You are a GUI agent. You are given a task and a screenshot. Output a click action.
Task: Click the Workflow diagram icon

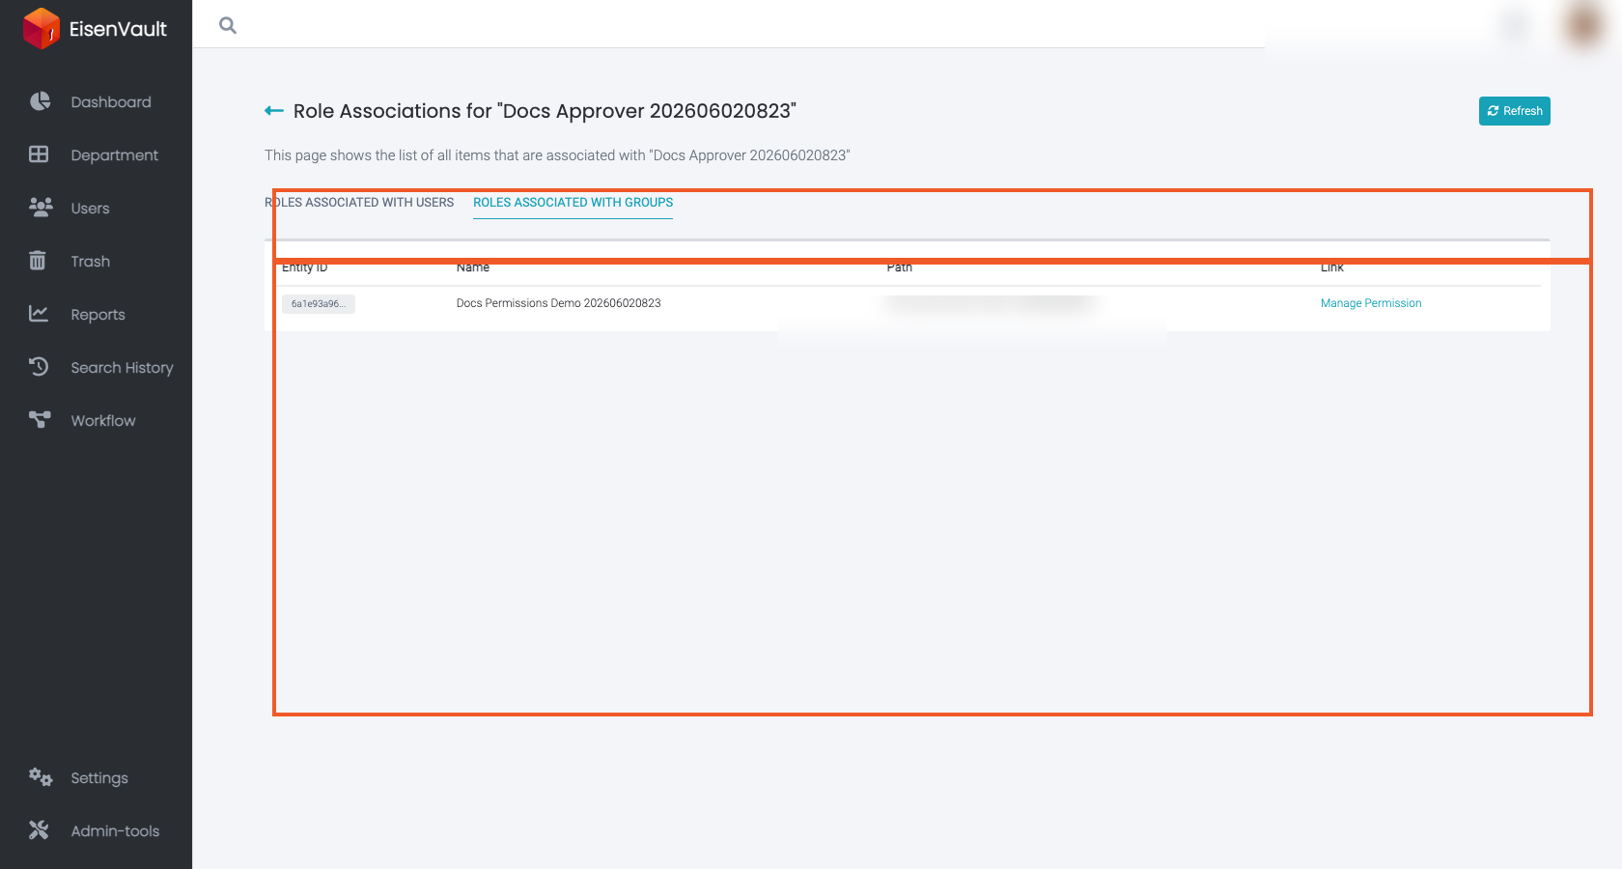[40, 420]
